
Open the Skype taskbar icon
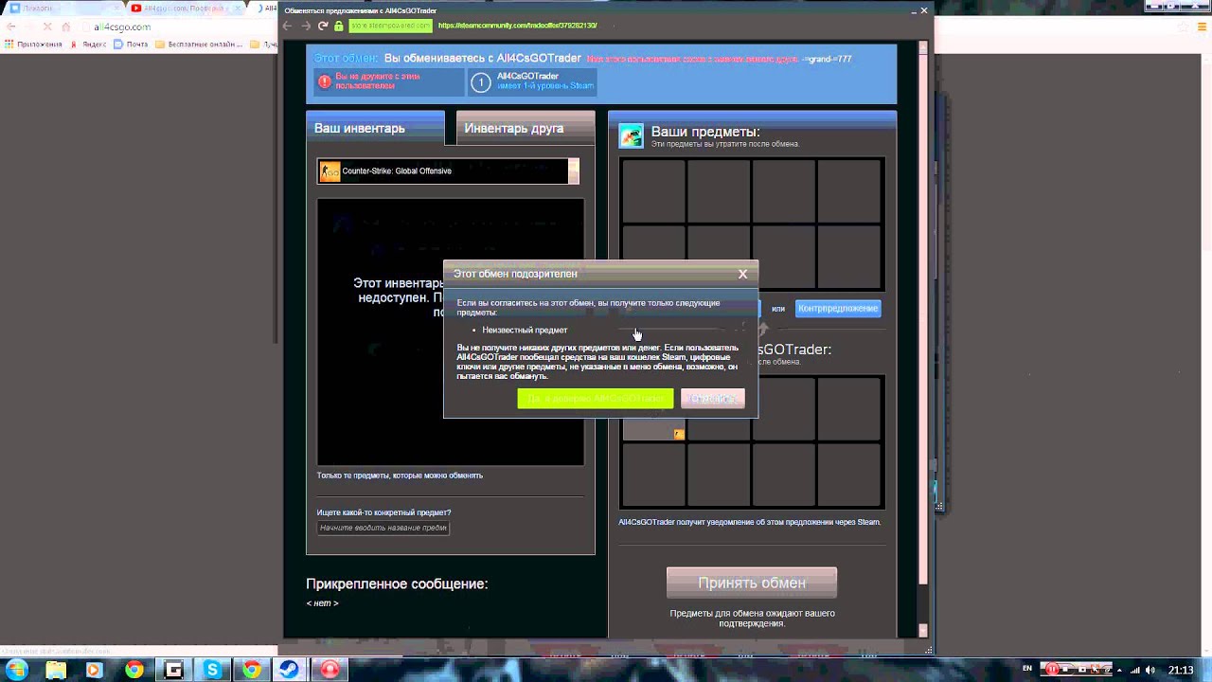pos(212,670)
